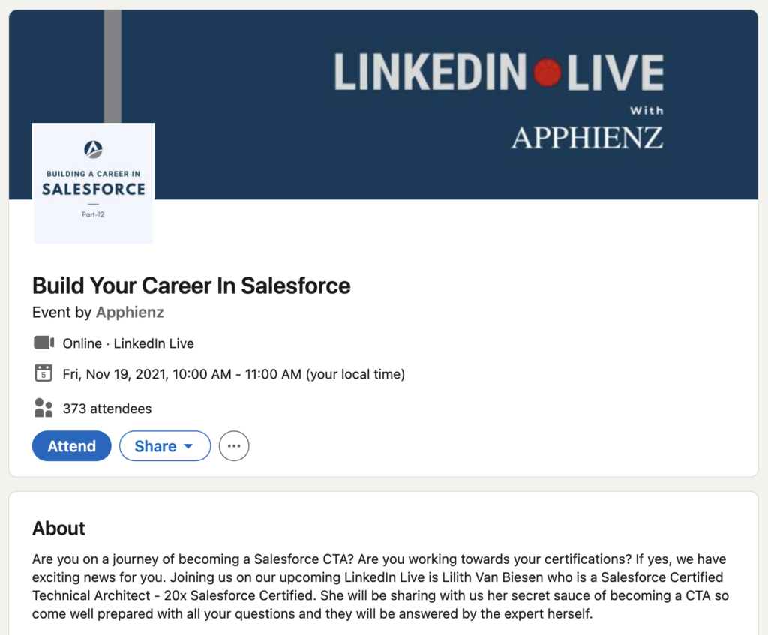Click the Building A Career In Salesforce thumbnail
768x635 pixels.
[x=92, y=183]
